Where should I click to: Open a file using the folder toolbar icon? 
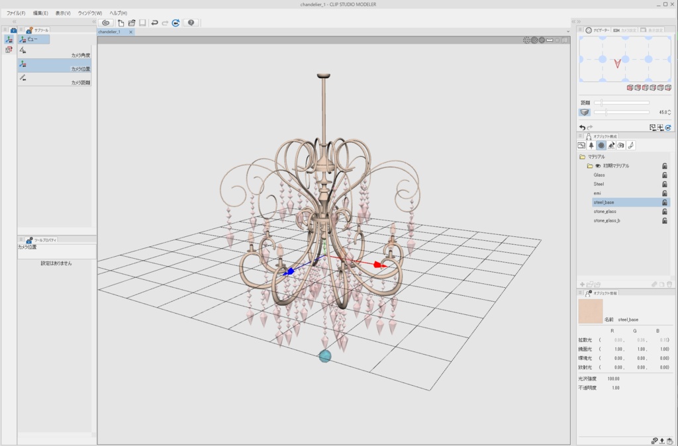pos(132,22)
